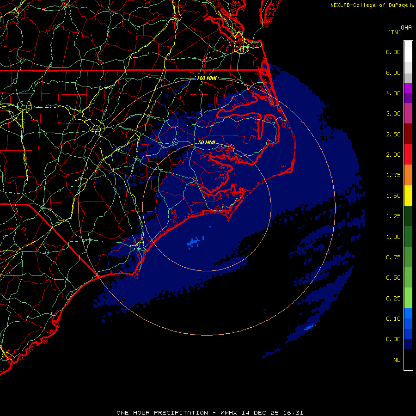The height and width of the screenshot is (416, 416).
Task: Pick the pink swatch beside 3.00
Action: pos(408,113)
